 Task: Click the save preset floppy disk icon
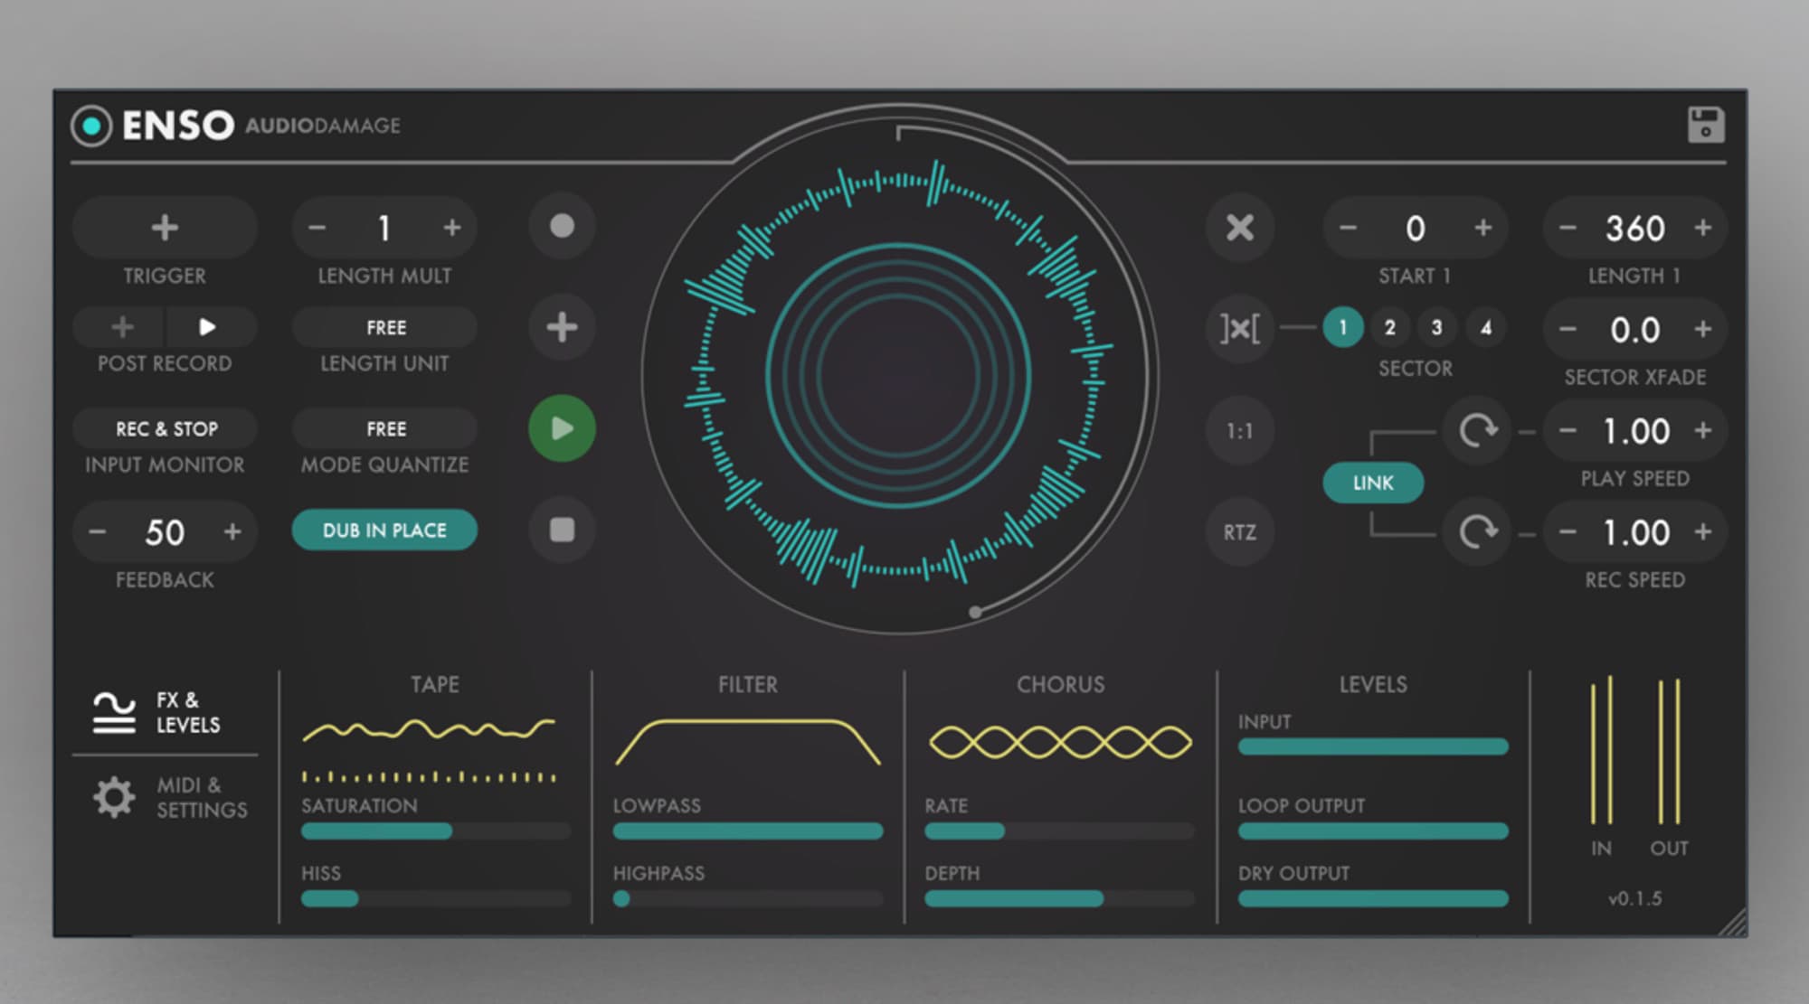tap(1705, 125)
